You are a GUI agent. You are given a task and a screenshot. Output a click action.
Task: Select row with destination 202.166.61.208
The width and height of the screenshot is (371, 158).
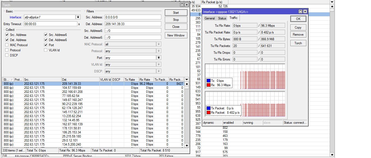pos(93,92)
